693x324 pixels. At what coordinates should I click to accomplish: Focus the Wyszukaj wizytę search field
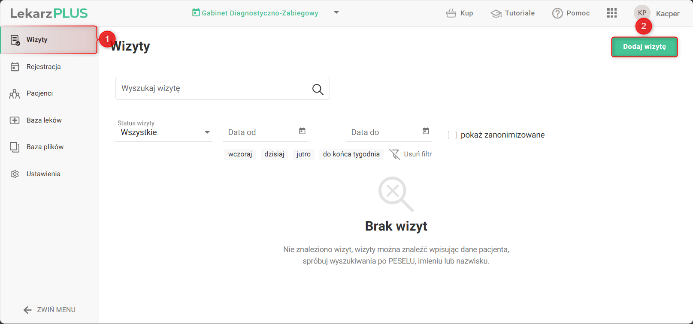coord(212,88)
